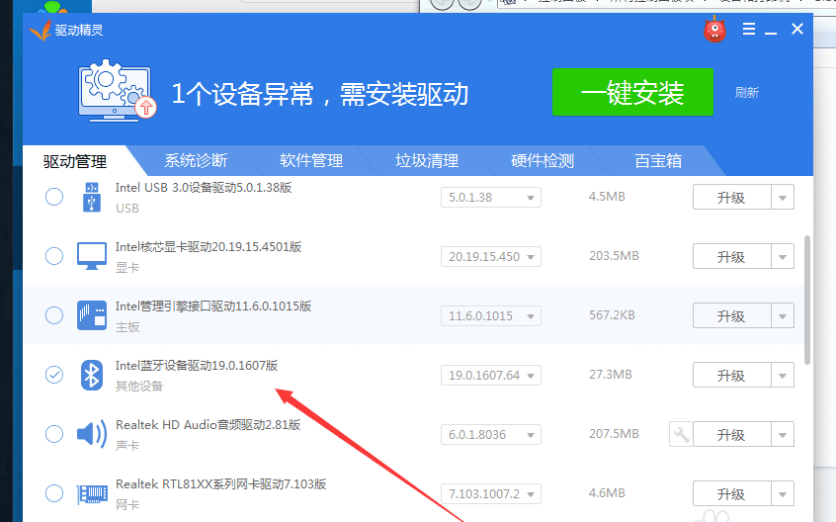Select the Realtek HD Audio driver checkbox

[53, 434]
